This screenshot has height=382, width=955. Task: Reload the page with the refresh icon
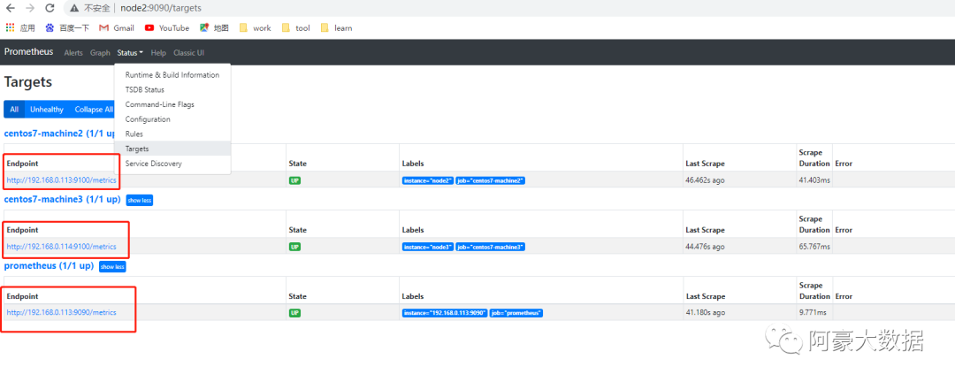(50, 8)
